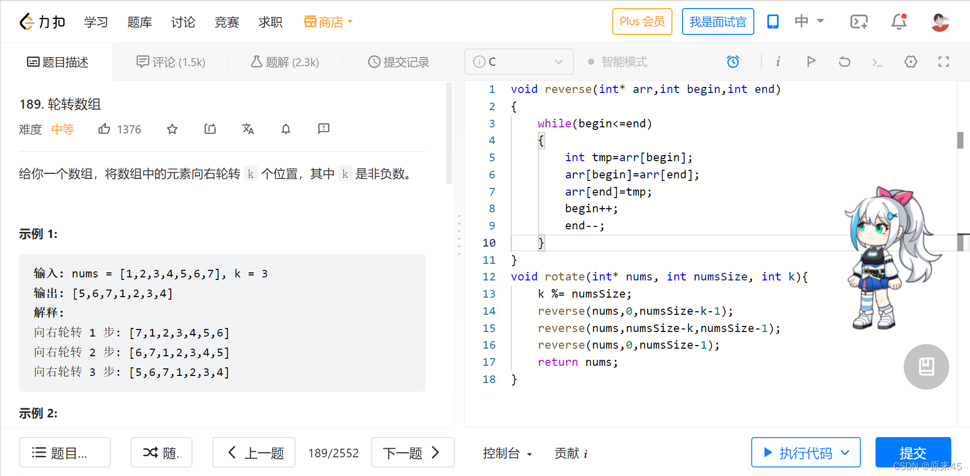Screen dimensions: 970x476
Task: Like the problem with the thumbs-up icon
Action: click(x=105, y=129)
